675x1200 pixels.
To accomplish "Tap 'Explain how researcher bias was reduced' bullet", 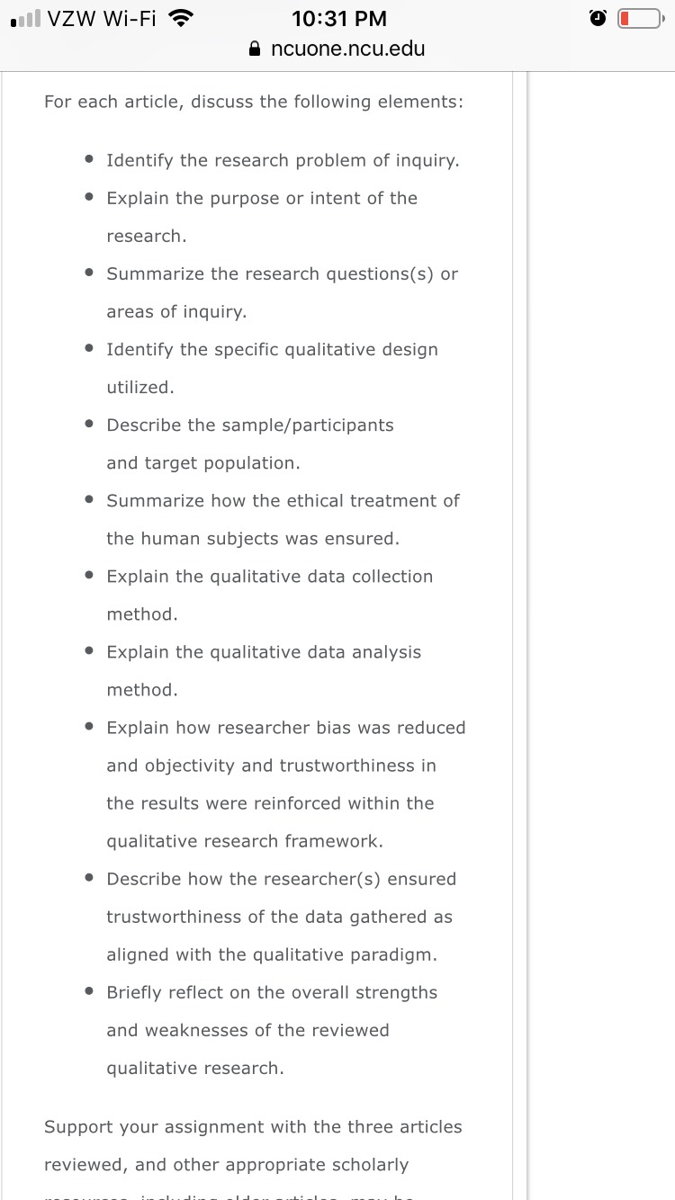I will point(286,784).
